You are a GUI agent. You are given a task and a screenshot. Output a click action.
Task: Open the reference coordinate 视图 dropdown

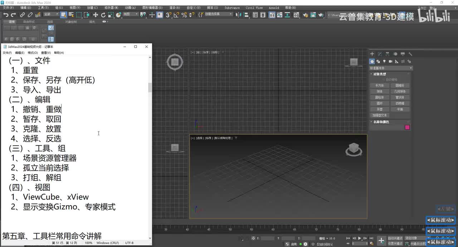click(x=130, y=14)
